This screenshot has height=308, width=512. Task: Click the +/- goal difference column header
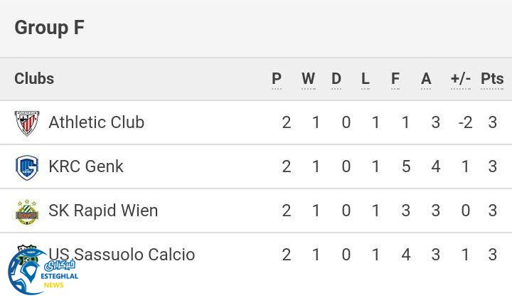[x=461, y=79]
